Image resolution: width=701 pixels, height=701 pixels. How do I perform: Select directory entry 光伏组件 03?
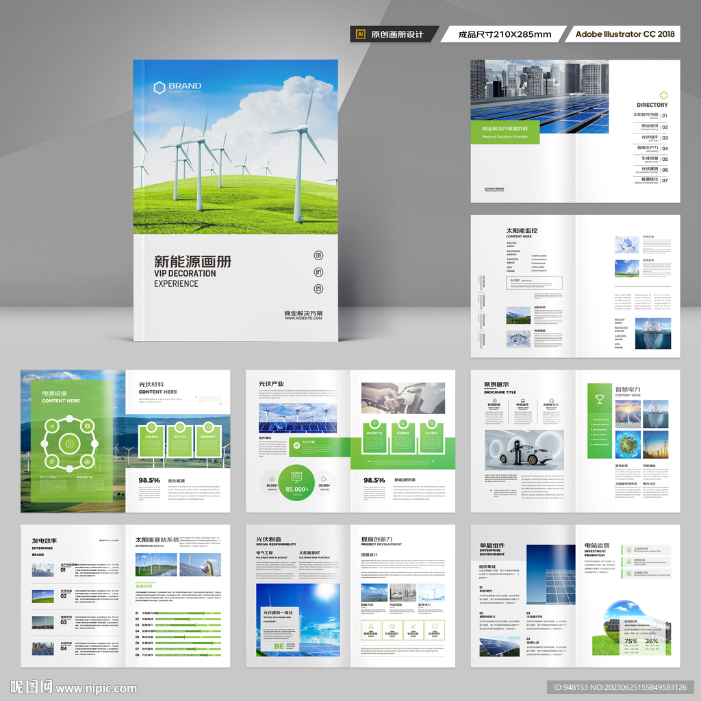click(654, 138)
